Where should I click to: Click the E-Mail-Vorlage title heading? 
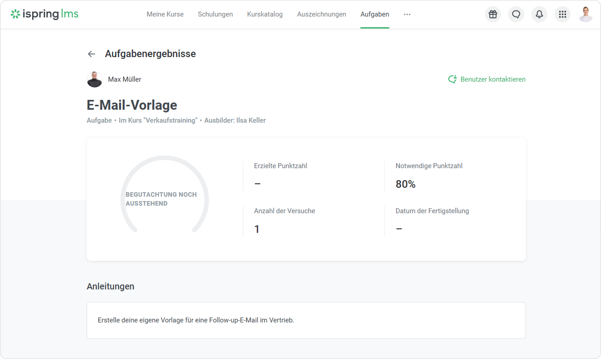tap(132, 105)
